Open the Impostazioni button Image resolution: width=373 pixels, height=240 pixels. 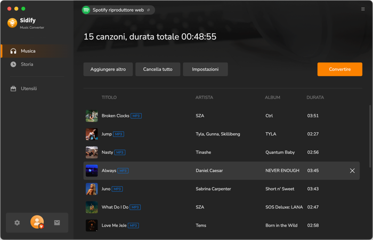click(205, 69)
